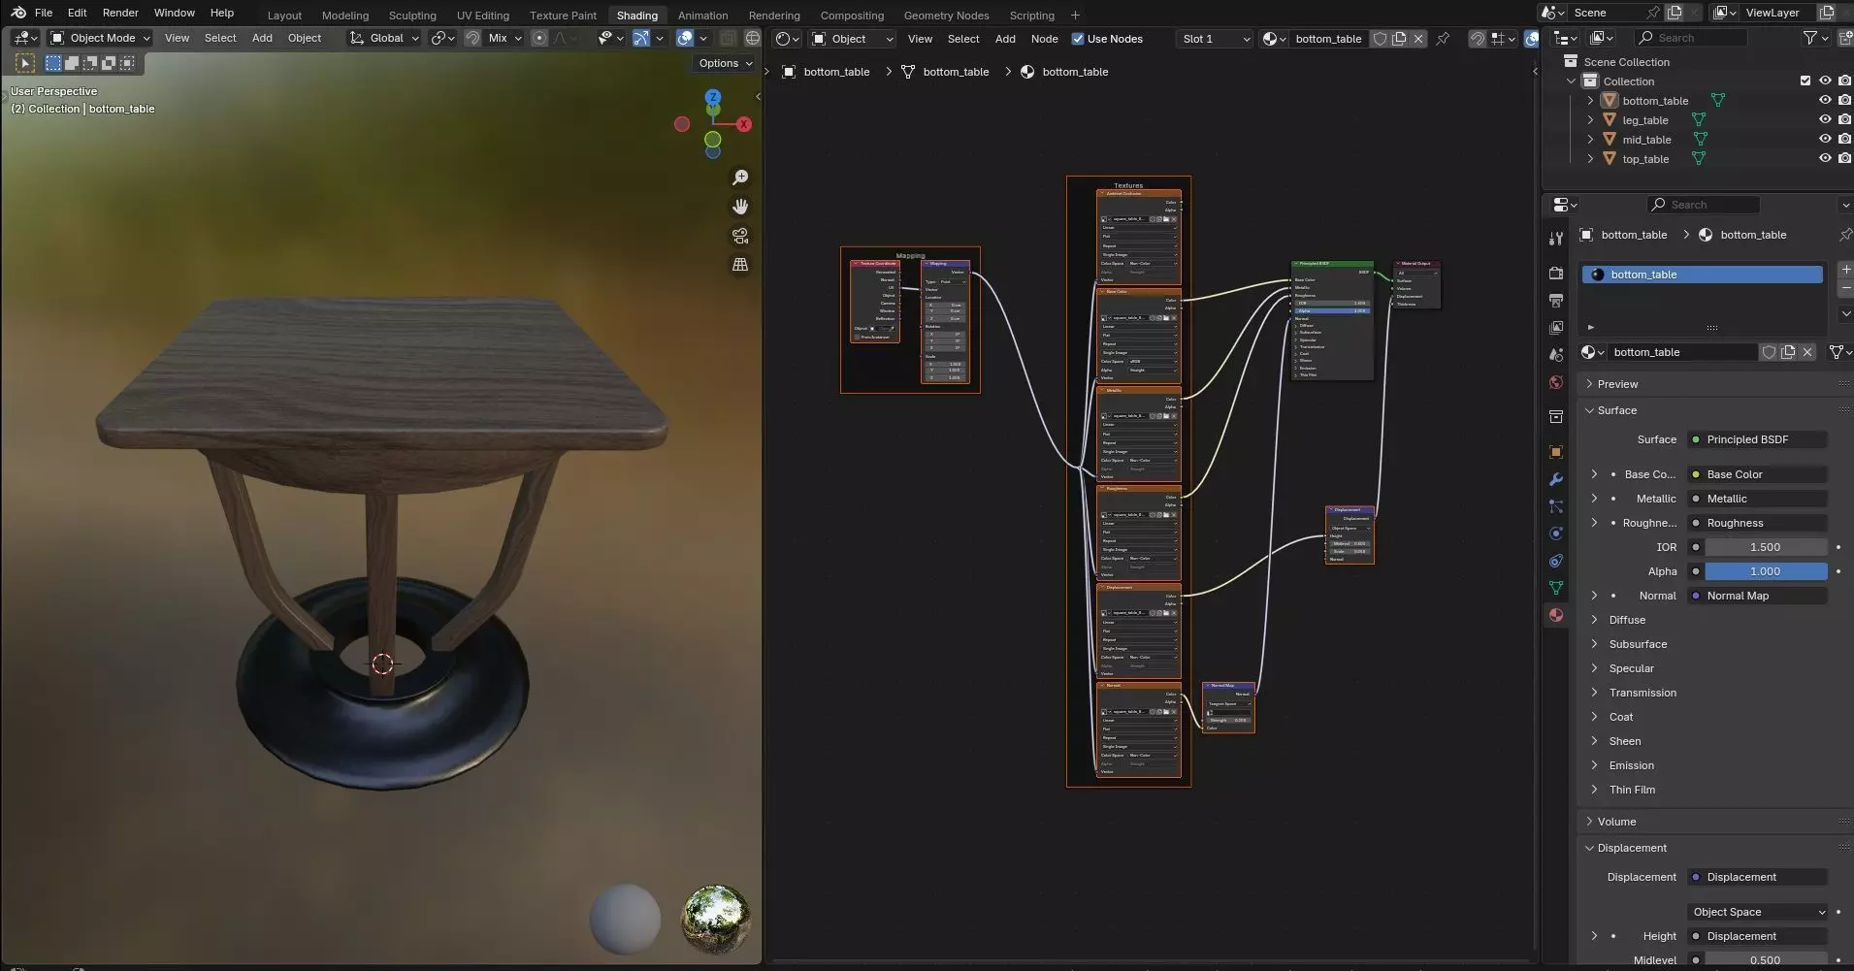Toggle fake user shield in node editor header

click(1380, 39)
